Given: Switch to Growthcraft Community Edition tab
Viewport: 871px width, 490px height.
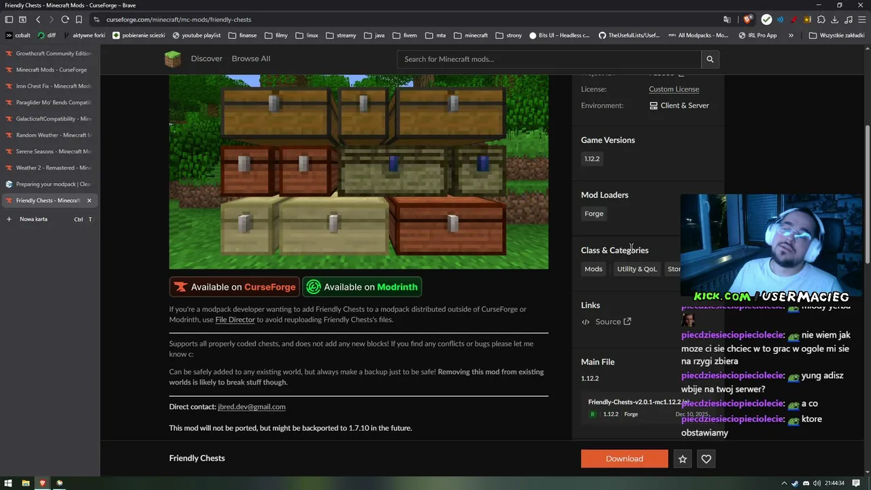Looking at the screenshot, I should click(49, 54).
